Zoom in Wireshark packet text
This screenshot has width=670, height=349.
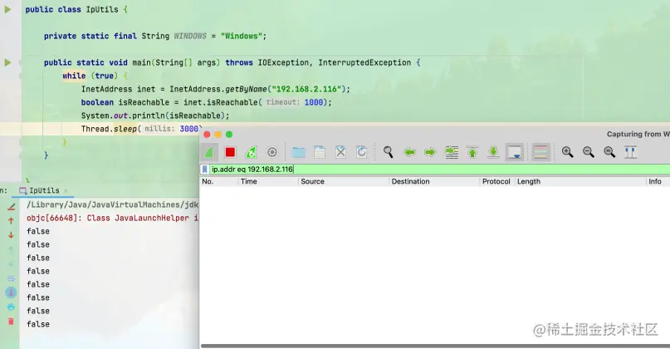click(x=567, y=152)
